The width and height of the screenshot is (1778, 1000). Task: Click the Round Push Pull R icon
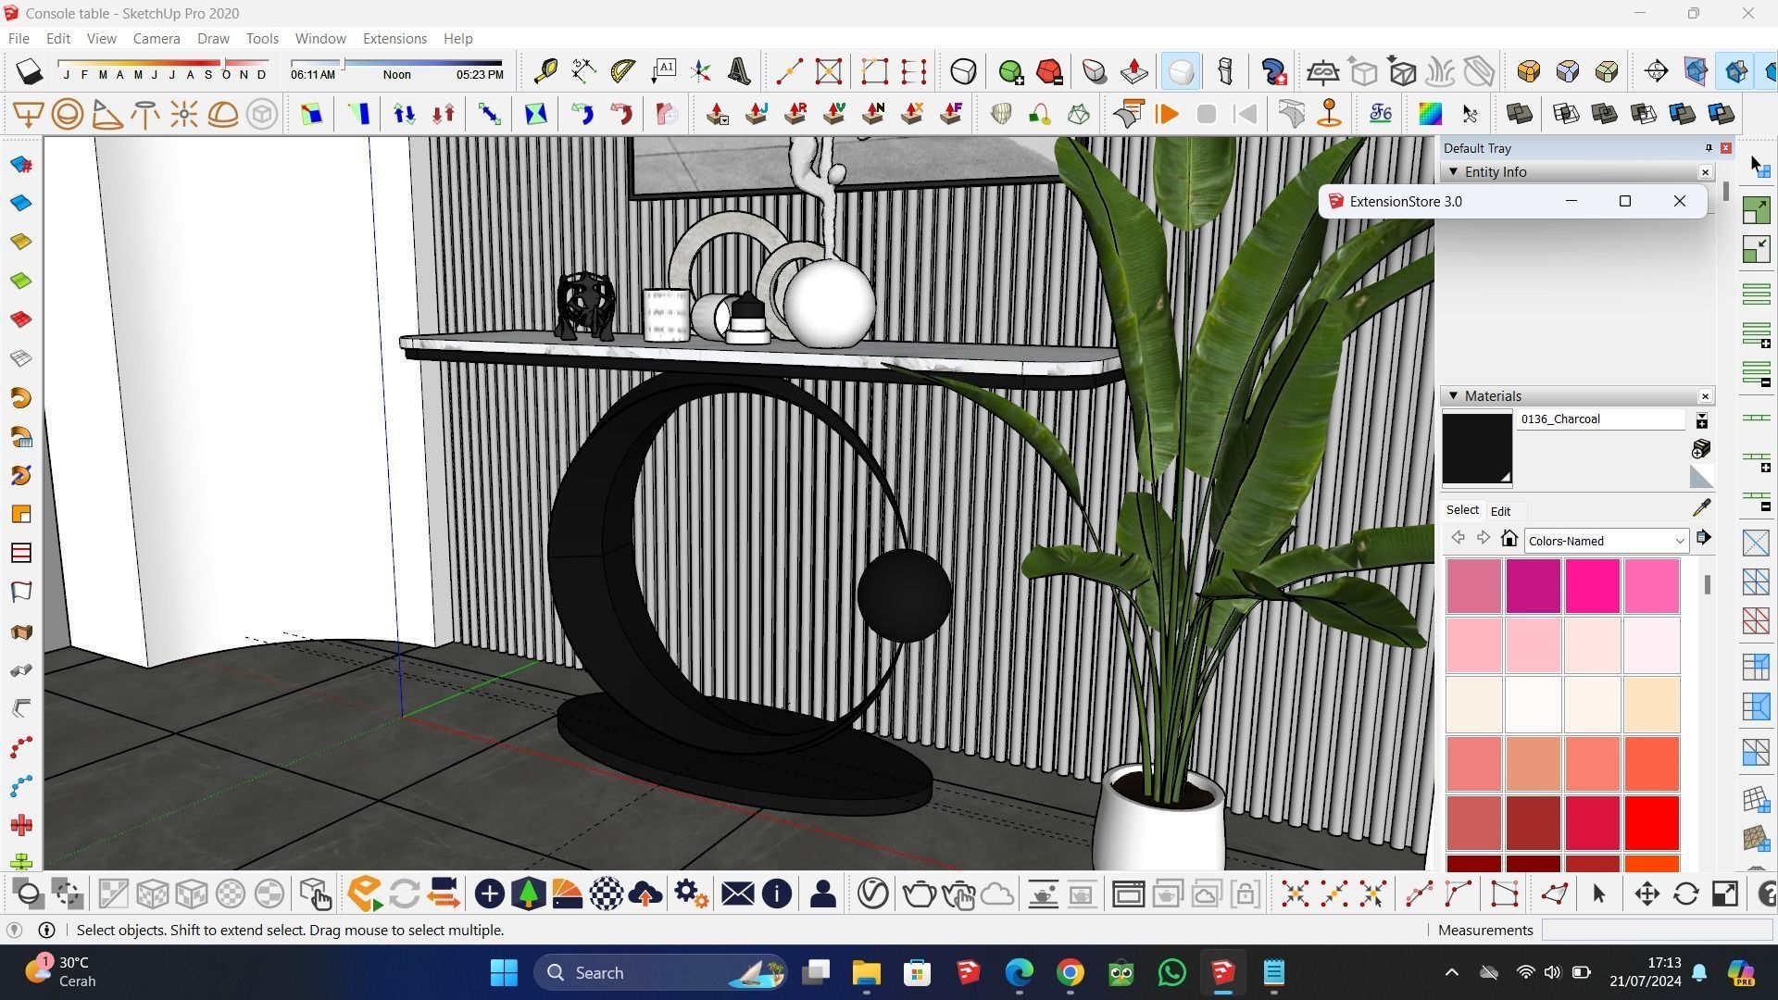[795, 114]
